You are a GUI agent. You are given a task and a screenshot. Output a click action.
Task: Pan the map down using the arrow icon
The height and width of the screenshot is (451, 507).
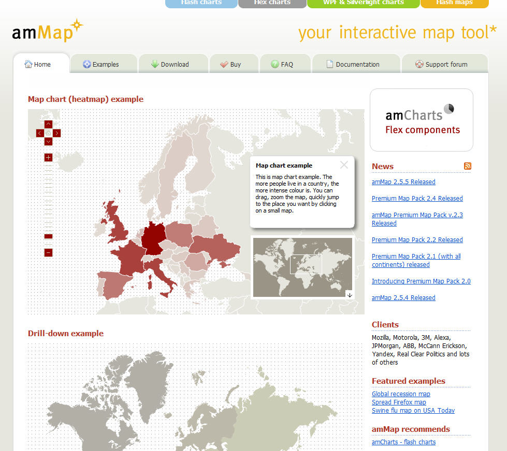tap(48, 141)
